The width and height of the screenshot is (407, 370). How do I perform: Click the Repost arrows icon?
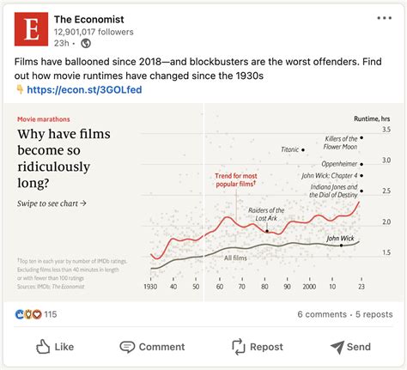[239, 347]
